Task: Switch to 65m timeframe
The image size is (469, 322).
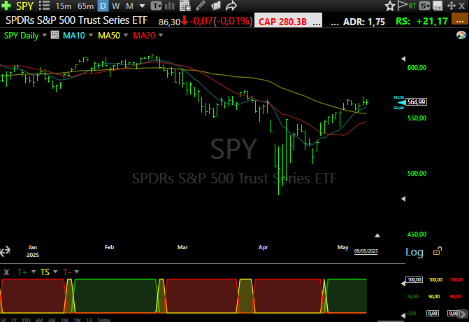Action: [85, 6]
